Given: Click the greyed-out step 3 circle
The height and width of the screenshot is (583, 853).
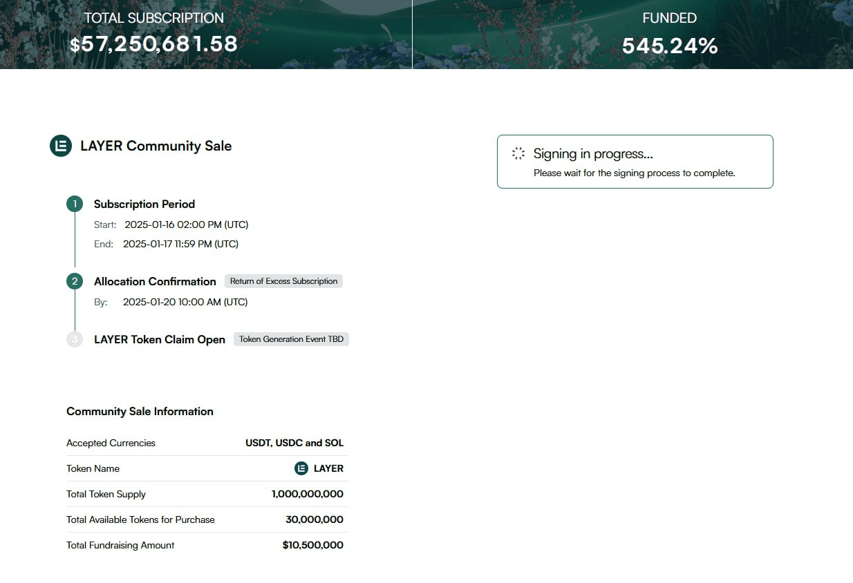Looking at the screenshot, I should point(75,339).
